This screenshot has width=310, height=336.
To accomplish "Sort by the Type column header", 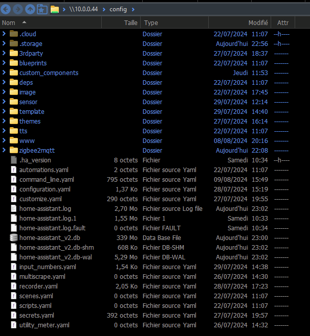I will point(151,23).
